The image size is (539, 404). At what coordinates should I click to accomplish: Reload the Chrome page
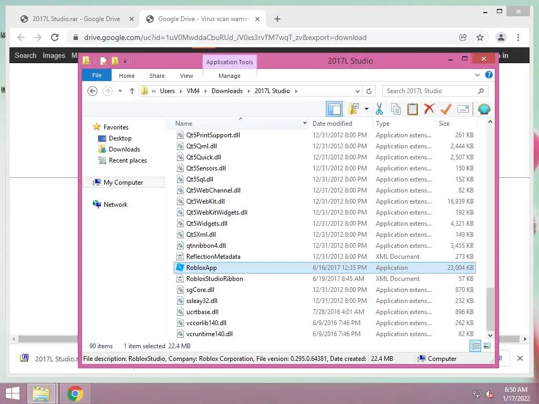[x=55, y=37]
